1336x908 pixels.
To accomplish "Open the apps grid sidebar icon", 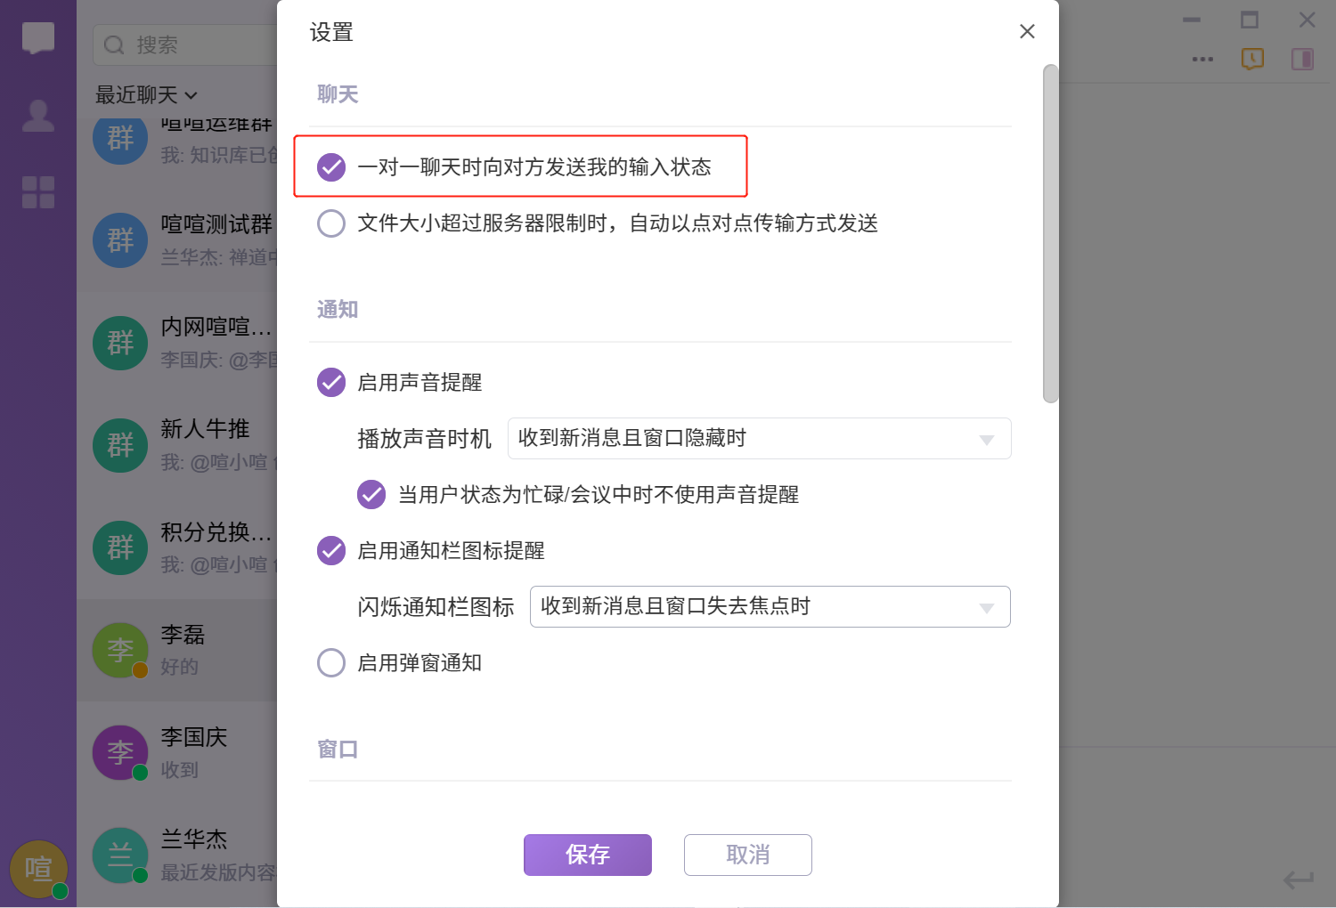I will pos(38,191).
